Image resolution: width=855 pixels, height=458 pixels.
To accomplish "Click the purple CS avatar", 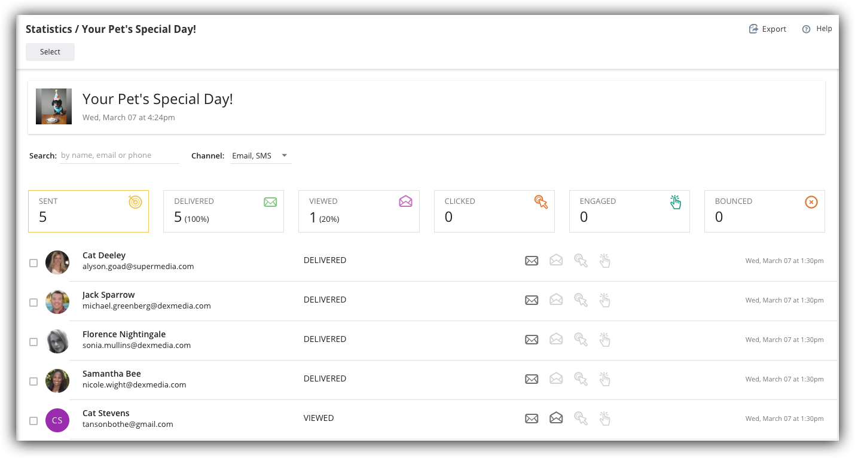I will [57, 420].
